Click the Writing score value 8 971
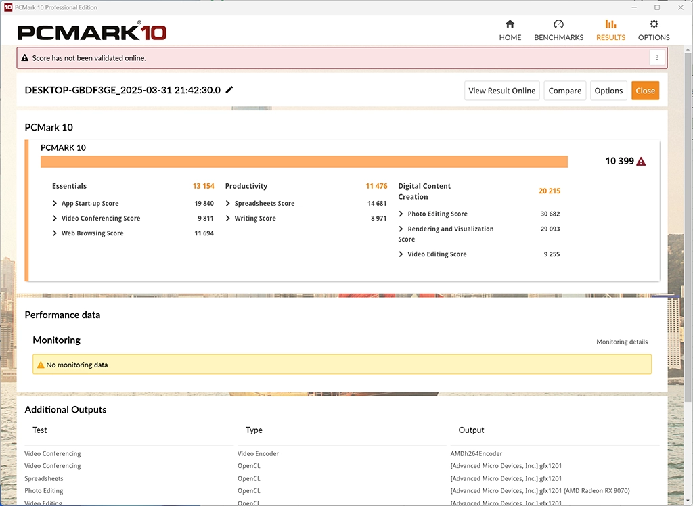 [379, 218]
